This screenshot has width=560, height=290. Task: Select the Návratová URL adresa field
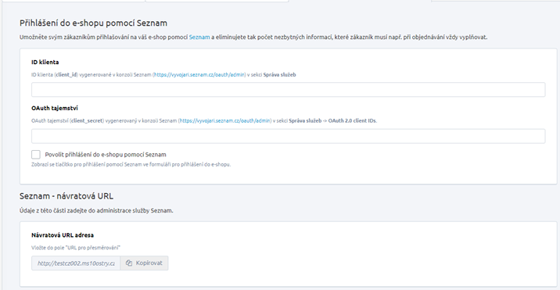pyautogui.click(x=76, y=263)
